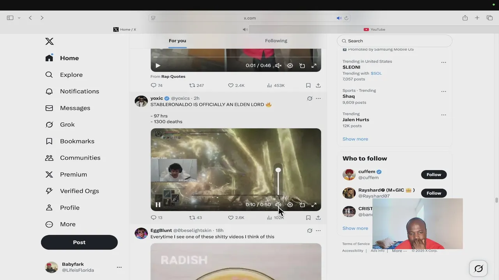Image resolution: width=499 pixels, height=280 pixels.
Task: Switch to Following tab
Action: 276,40
